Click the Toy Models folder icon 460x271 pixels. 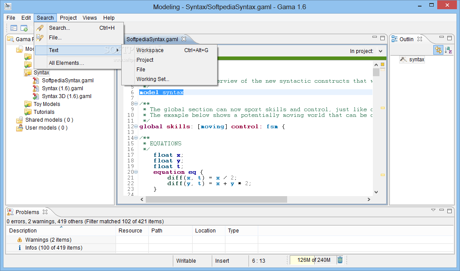[x=28, y=104]
